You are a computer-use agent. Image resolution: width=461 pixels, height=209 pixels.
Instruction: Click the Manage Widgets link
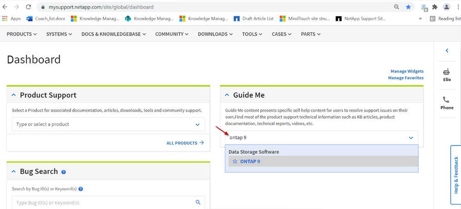coord(407,71)
